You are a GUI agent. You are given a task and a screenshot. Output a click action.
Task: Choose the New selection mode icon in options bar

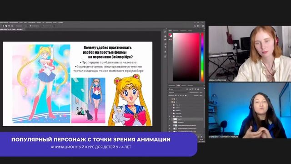(3, 26)
